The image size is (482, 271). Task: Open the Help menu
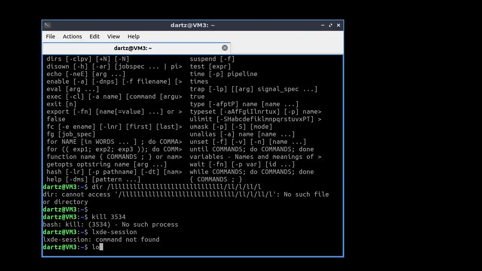tap(134, 37)
